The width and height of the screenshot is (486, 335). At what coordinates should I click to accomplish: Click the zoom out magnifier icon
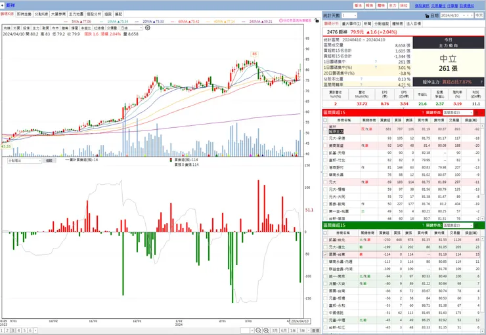coord(258,330)
